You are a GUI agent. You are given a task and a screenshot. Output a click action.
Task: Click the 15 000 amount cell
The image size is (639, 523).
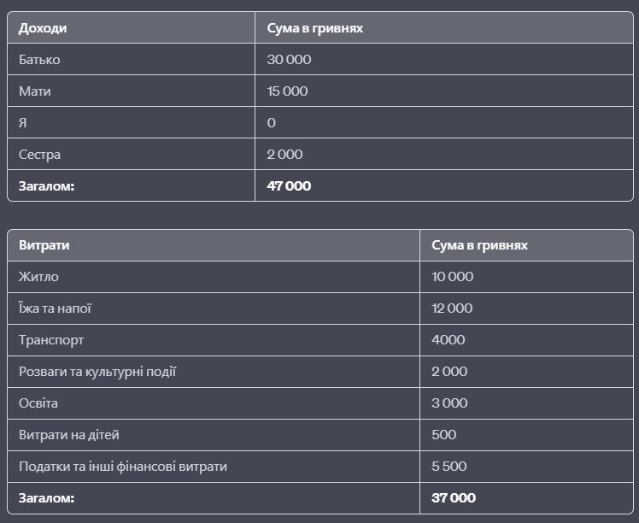coord(287,91)
